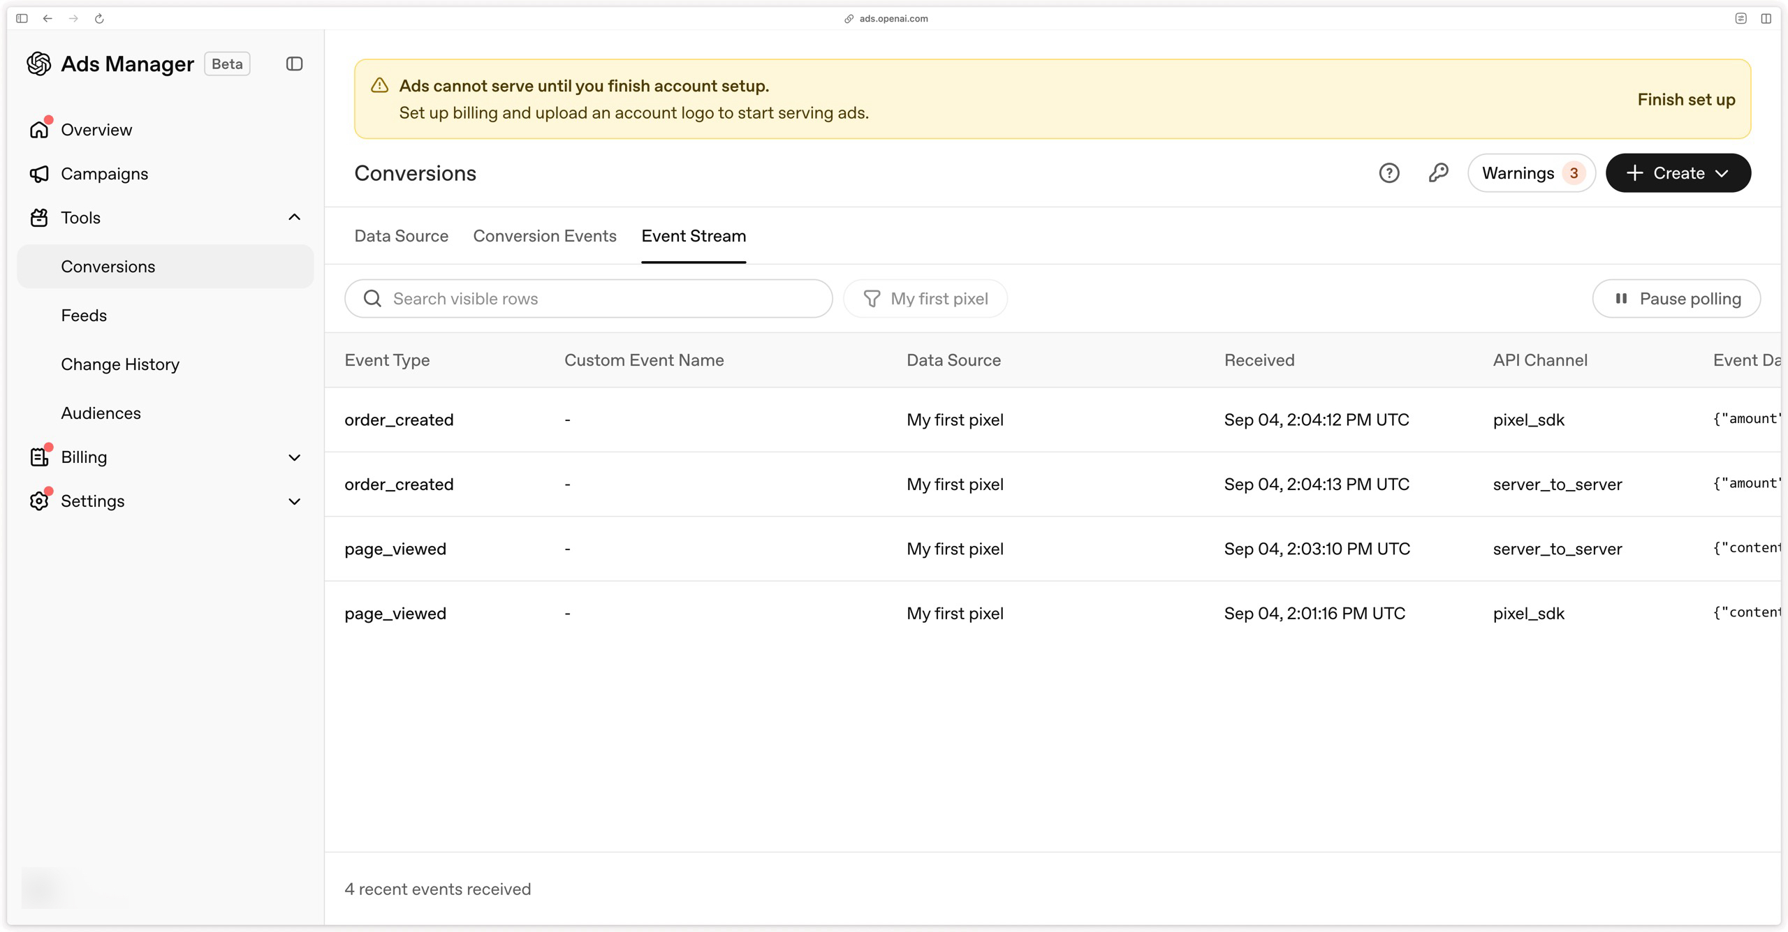Reload the page with refresh icon

99,19
